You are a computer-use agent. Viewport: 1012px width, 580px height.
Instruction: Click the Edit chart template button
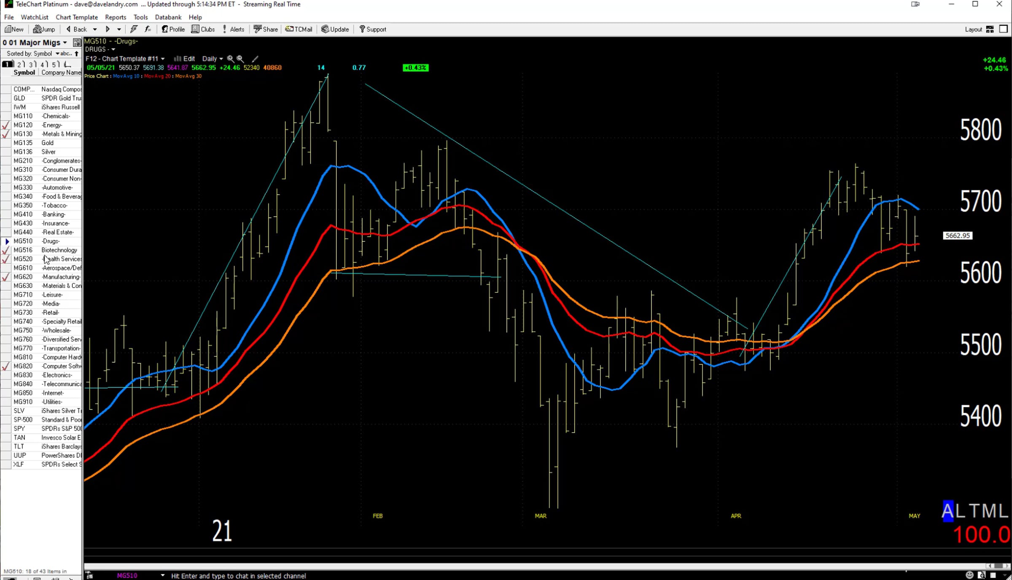[x=185, y=59]
